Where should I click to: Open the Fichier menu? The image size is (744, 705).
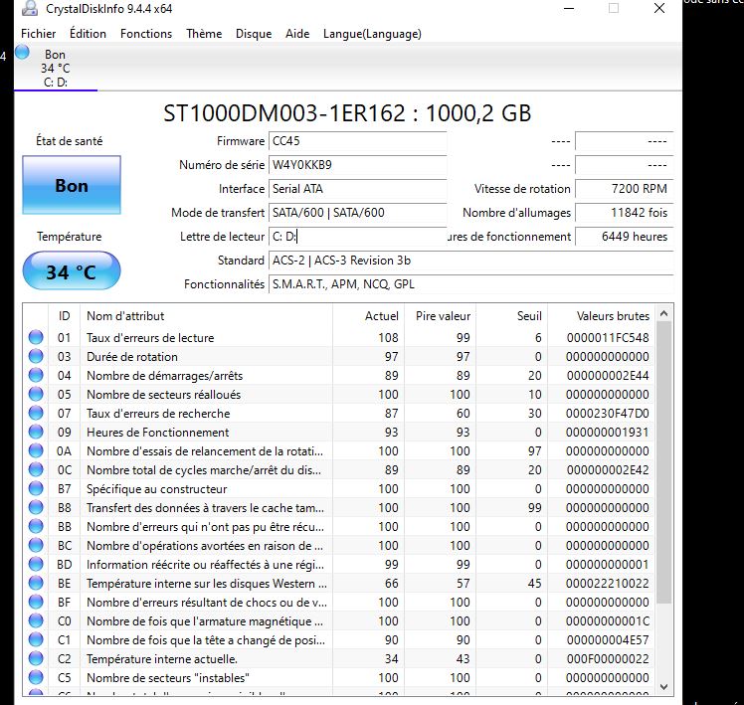(39, 34)
